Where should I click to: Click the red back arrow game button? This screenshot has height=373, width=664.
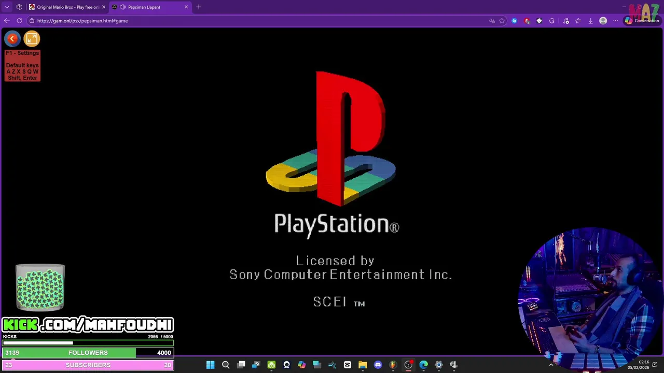(12, 39)
